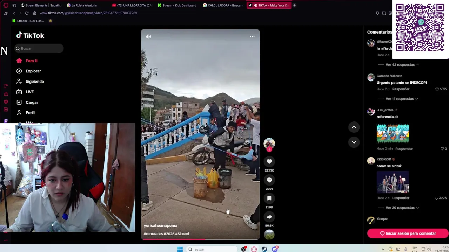Click the Buscar search field in TikTok sidebar
Viewport: 449px width, 252px height.
39,48
